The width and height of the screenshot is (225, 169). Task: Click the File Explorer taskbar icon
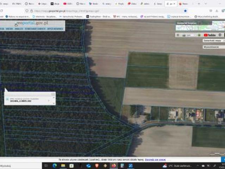pyautogui.click(x=63, y=165)
